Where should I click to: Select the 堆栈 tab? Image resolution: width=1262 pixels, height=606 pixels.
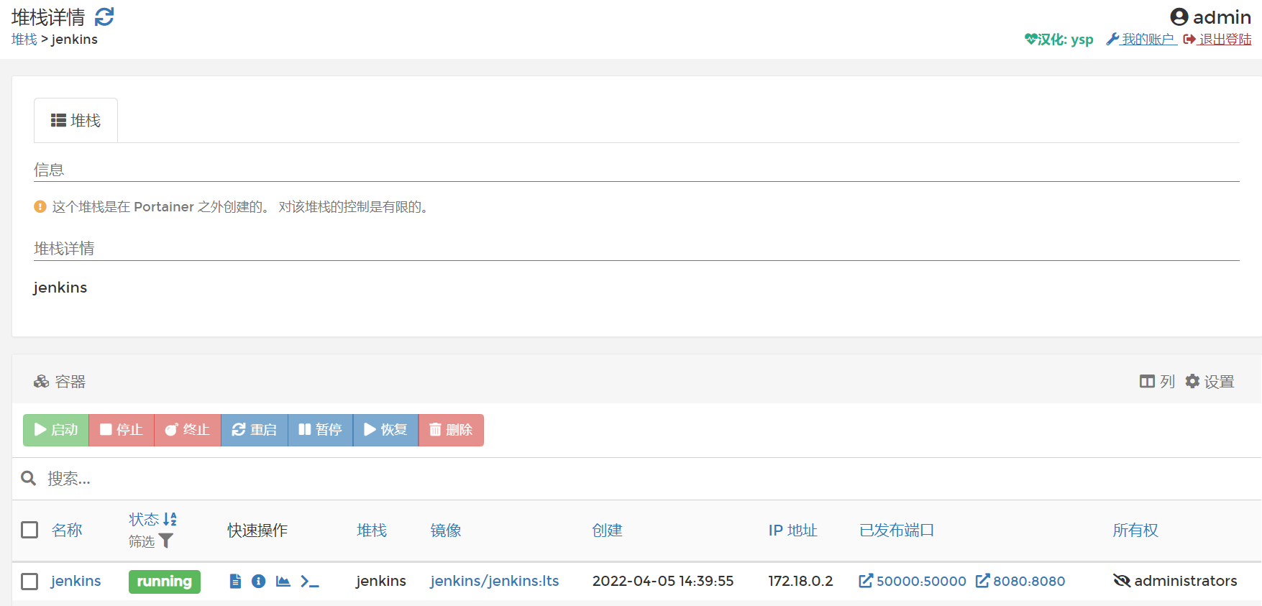point(76,120)
